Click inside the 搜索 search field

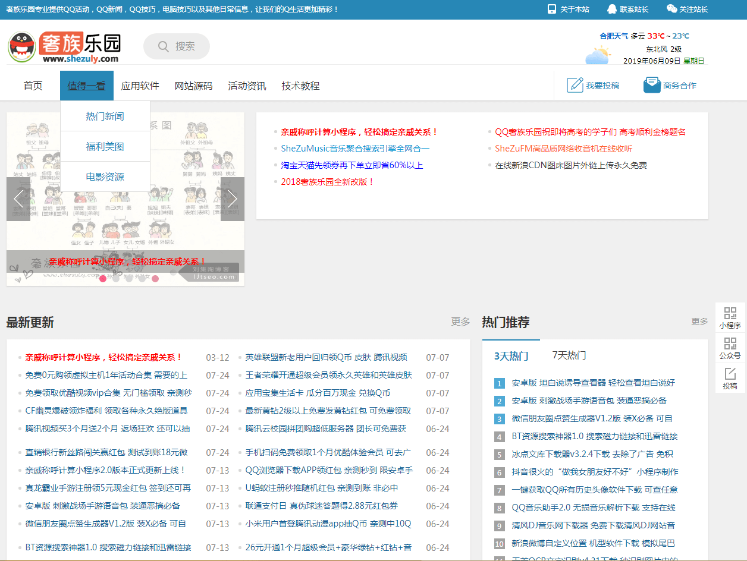177,46
